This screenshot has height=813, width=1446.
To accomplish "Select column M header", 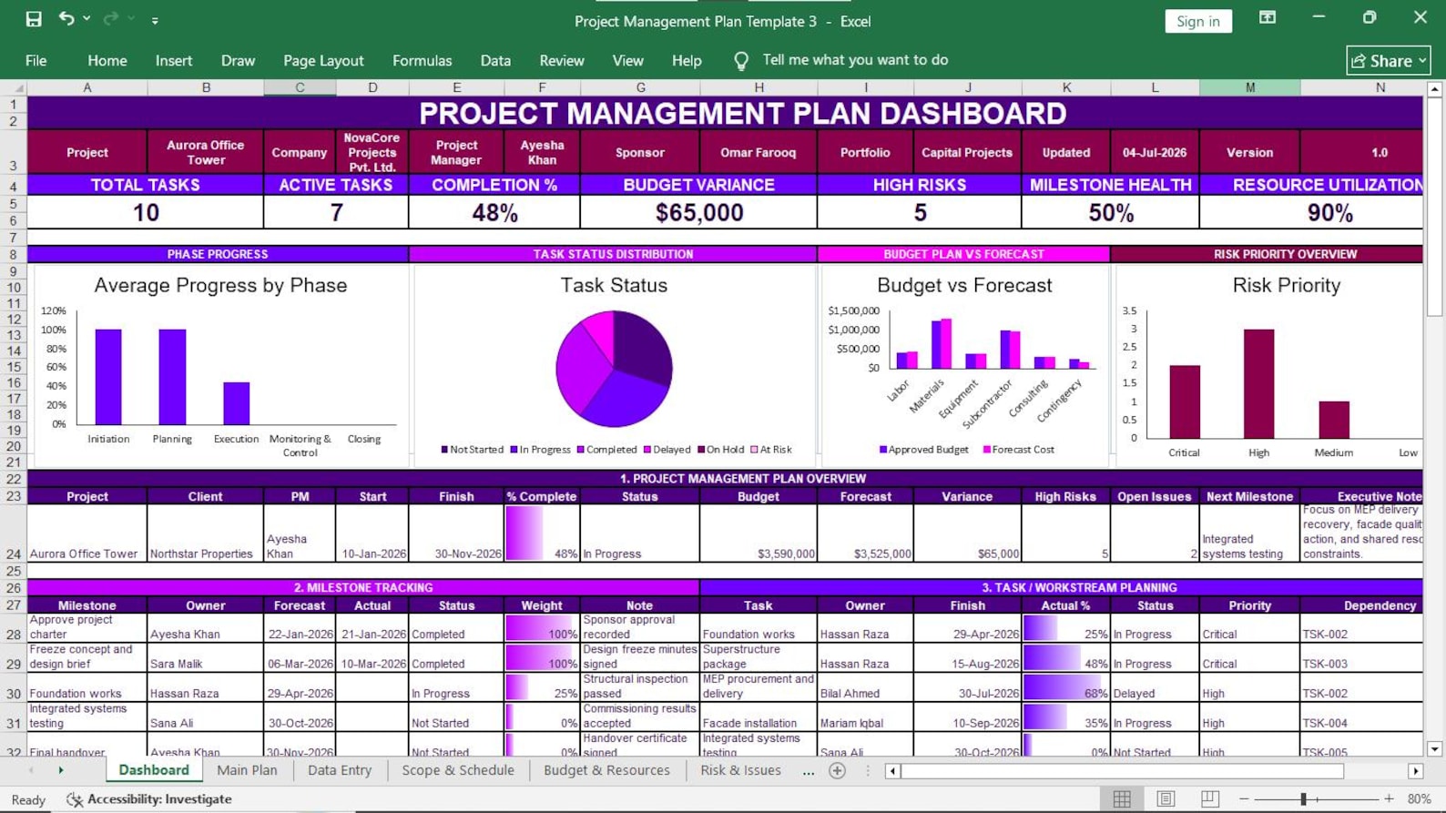I will [x=1249, y=87].
